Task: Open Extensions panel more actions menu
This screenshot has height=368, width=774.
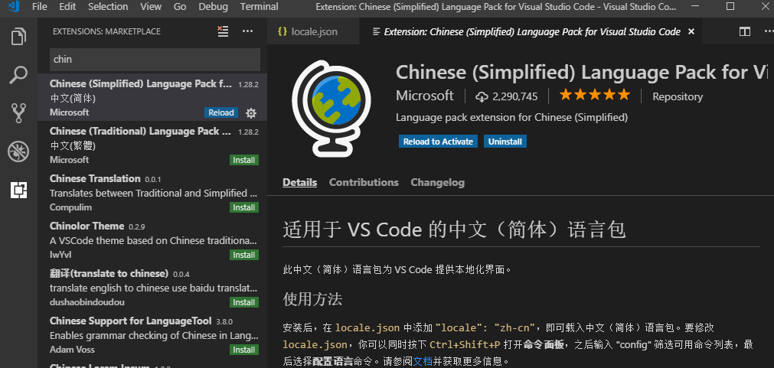Action: click(247, 31)
